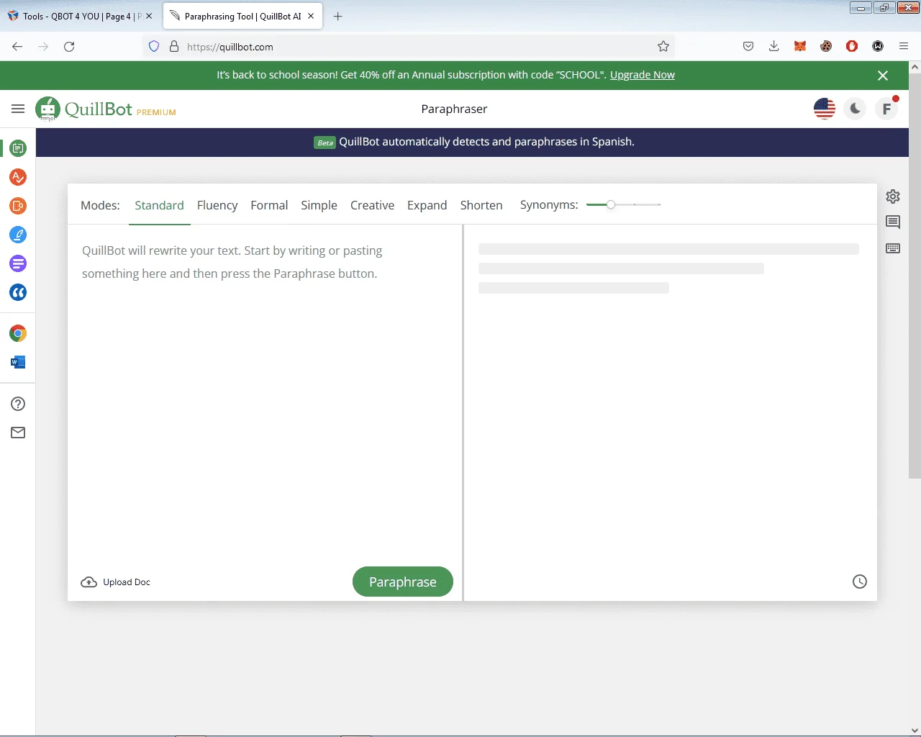This screenshot has height=737, width=921.
Task: Open paraphraser settings gear icon
Action: click(893, 196)
